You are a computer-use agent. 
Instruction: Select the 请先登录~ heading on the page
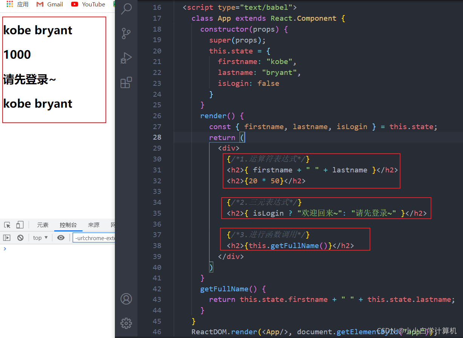30,79
